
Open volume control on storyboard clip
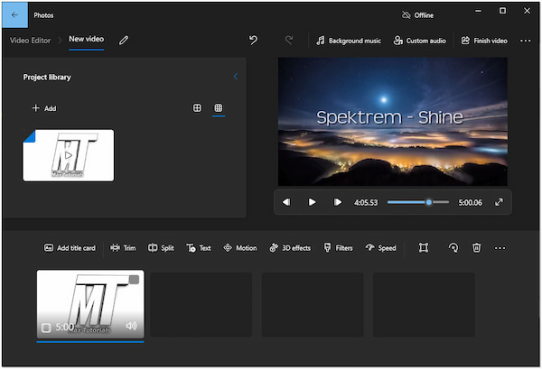coord(131,326)
